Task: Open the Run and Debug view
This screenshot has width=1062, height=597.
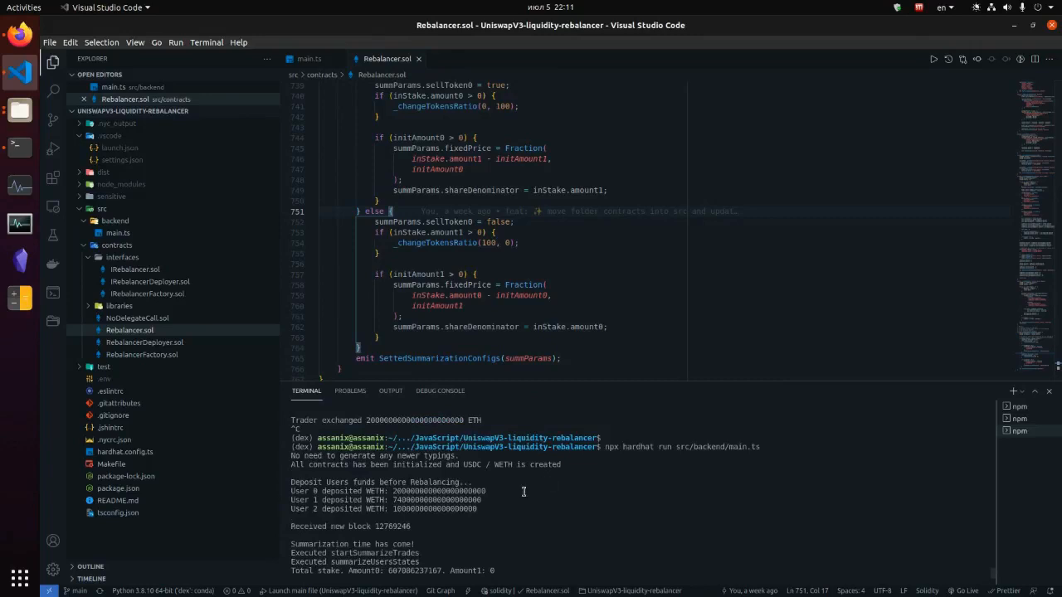Action: 53,148
